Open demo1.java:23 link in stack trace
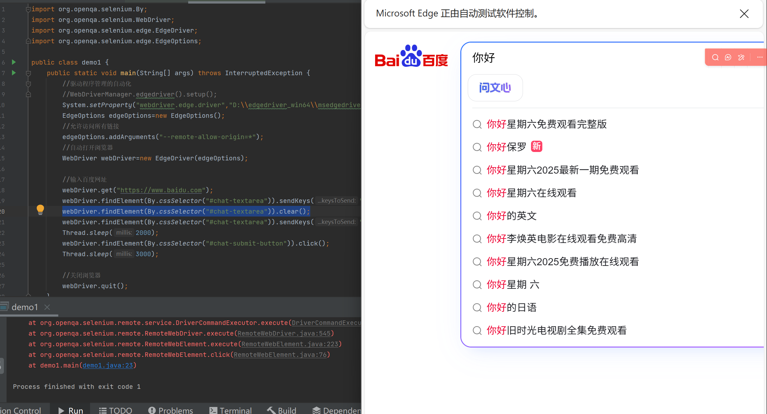This screenshot has width=767, height=414. [x=108, y=365]
